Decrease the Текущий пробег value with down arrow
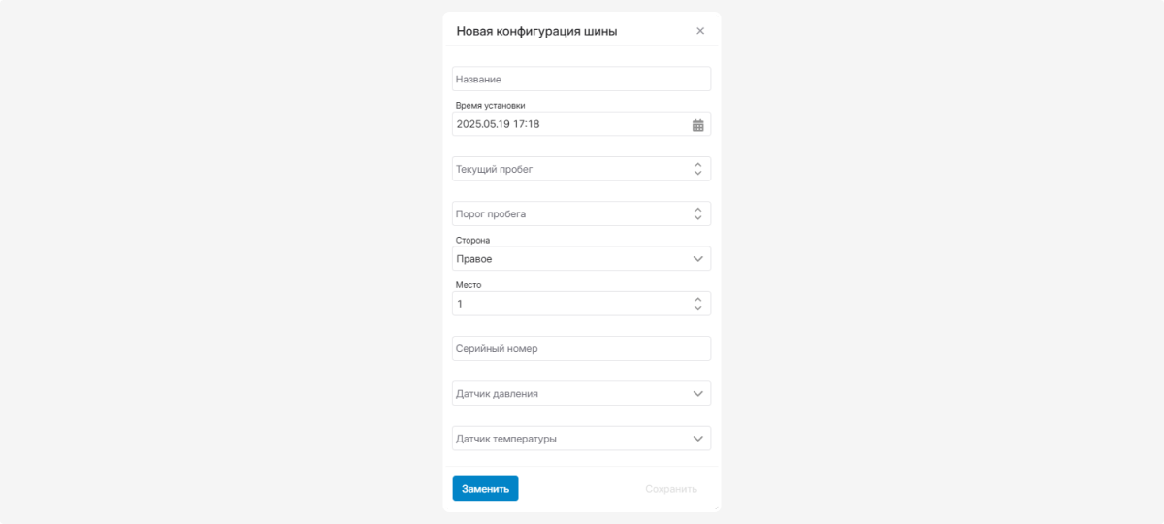 coord(697,174)
